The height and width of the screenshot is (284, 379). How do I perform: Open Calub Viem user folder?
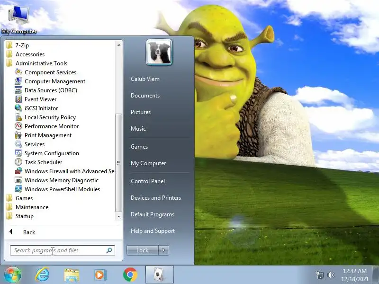(145, 79)
